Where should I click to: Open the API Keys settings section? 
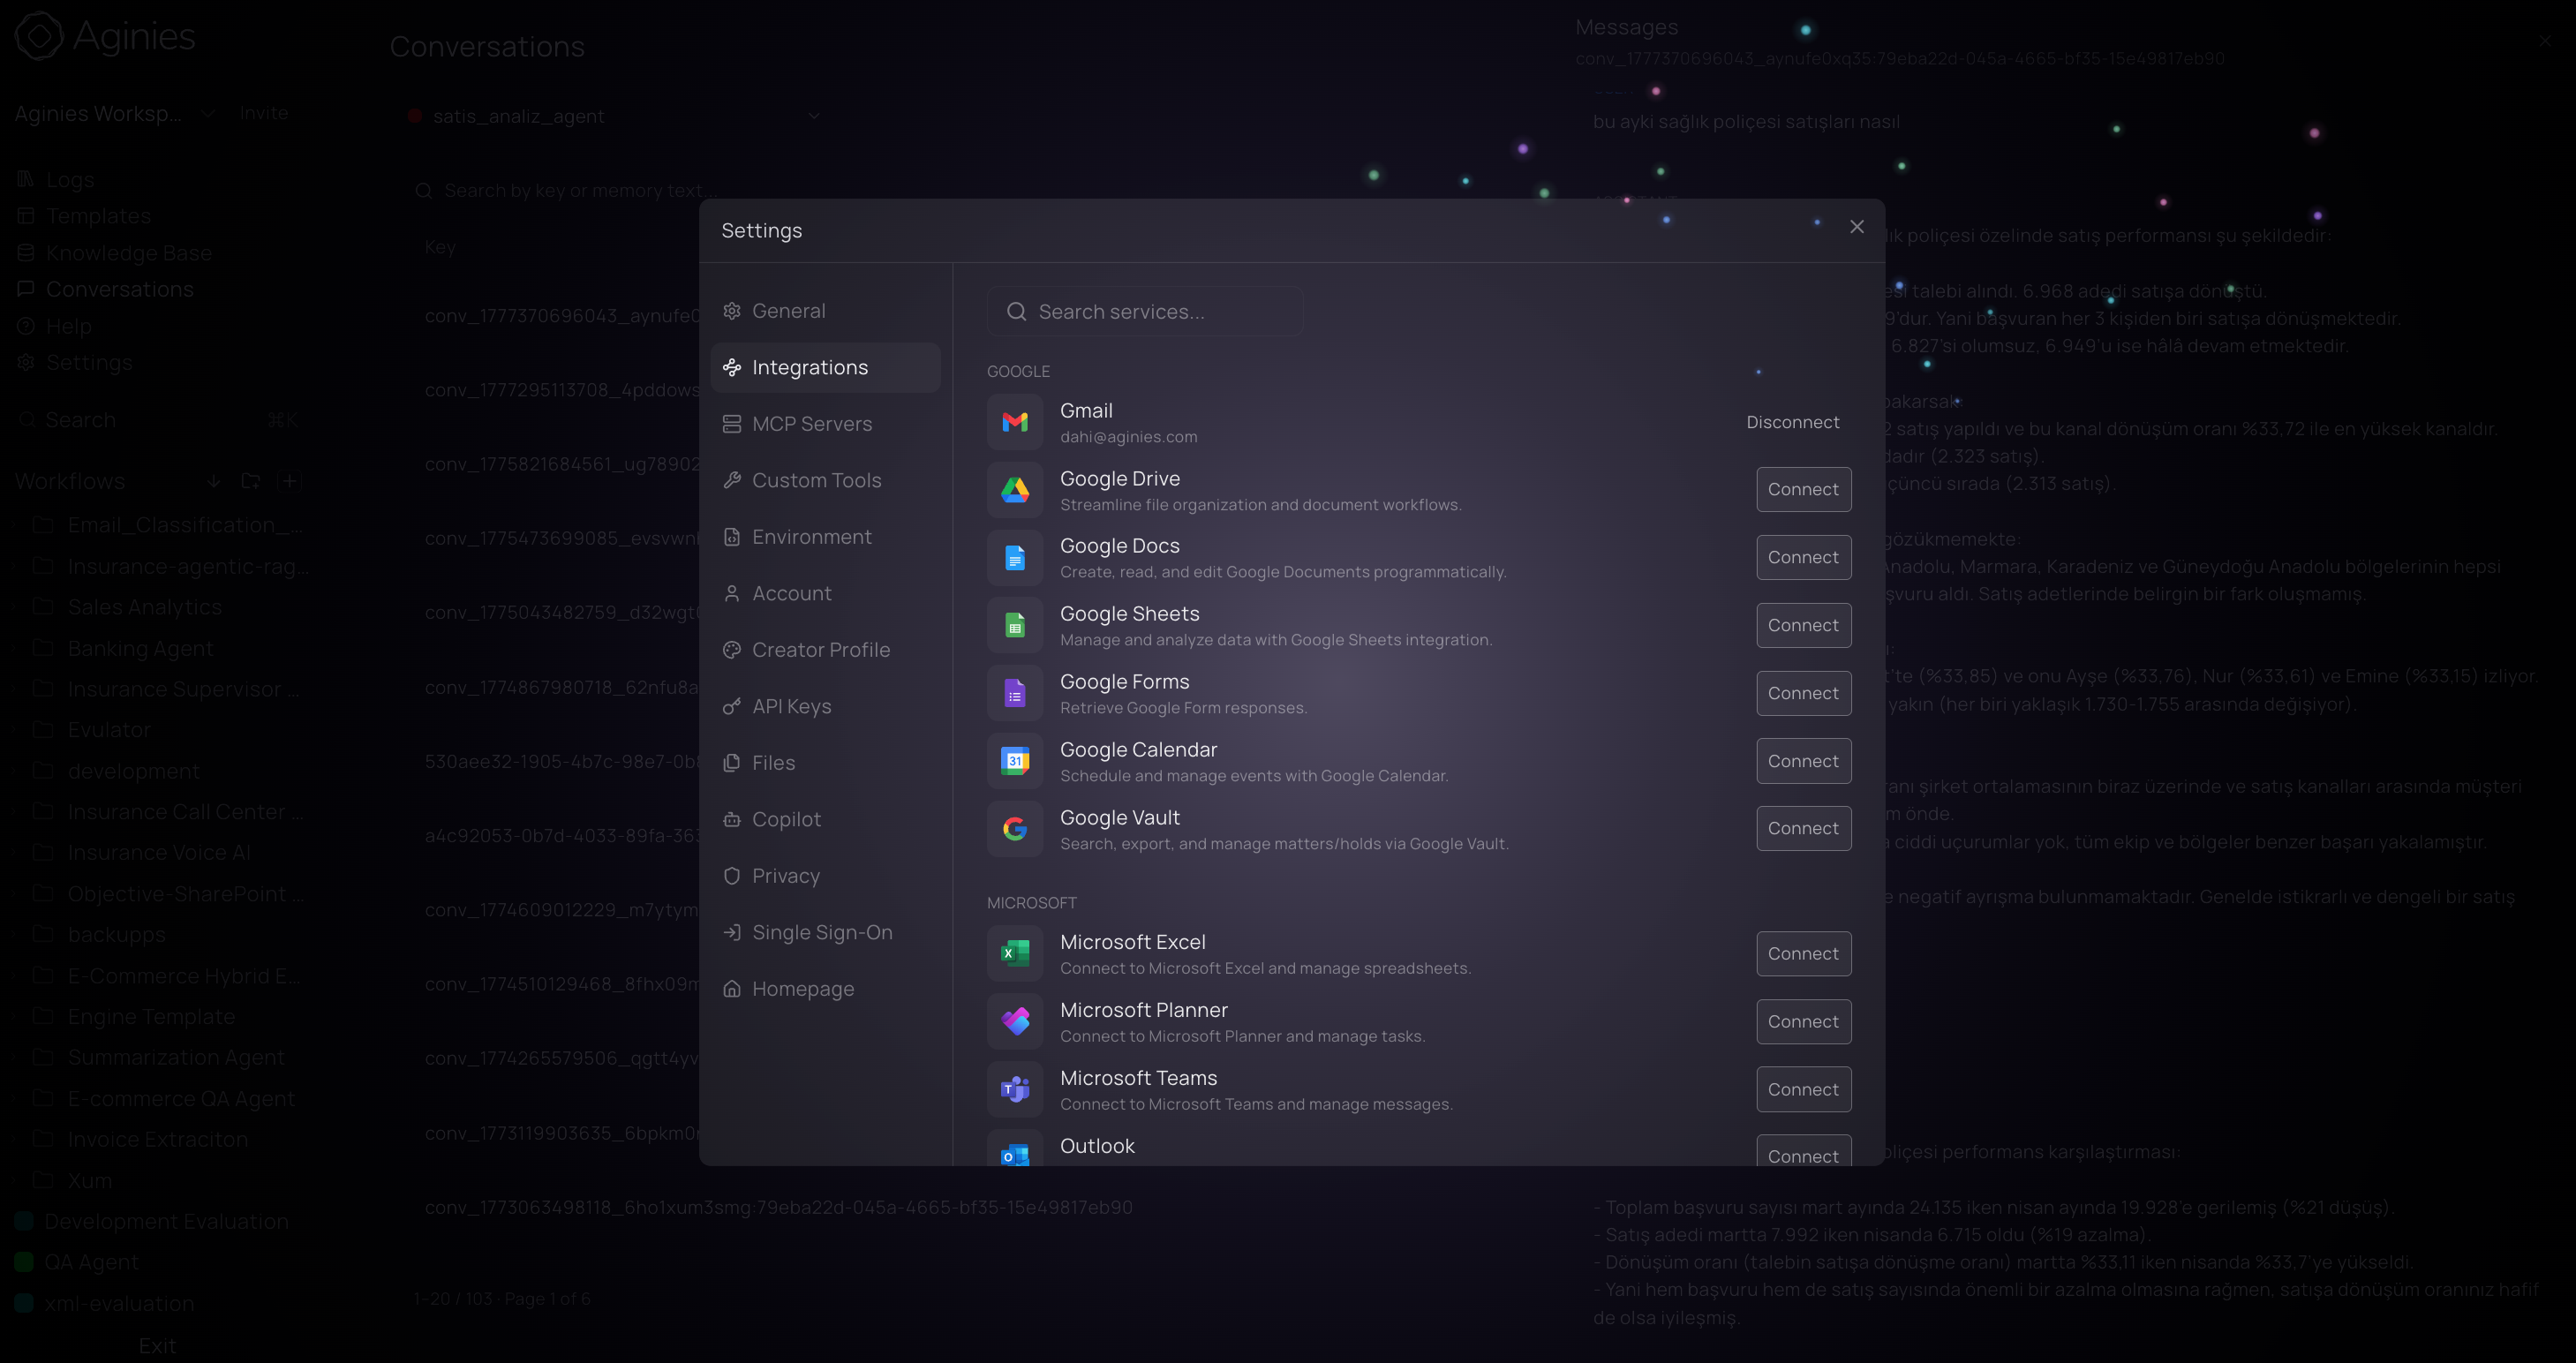[825, 707]
